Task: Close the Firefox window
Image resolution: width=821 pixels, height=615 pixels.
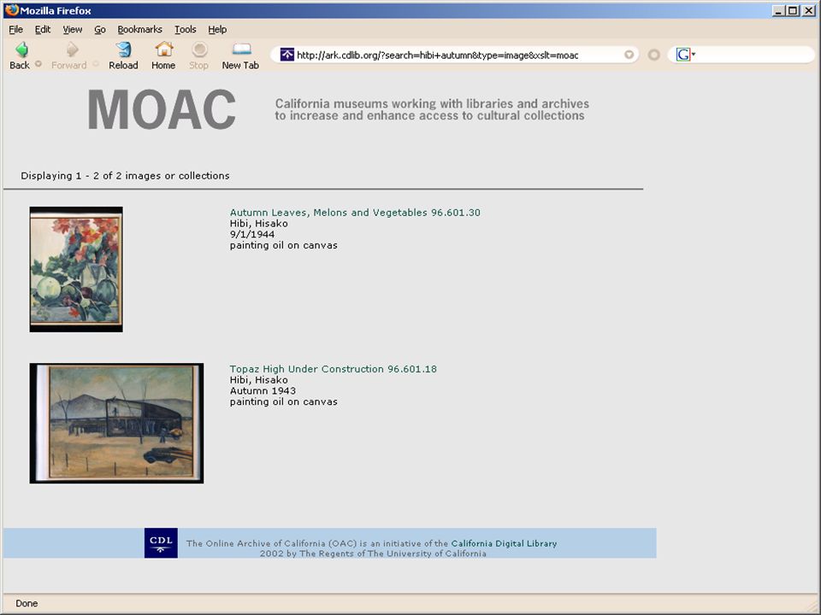Action: click(x=808, y=10)
